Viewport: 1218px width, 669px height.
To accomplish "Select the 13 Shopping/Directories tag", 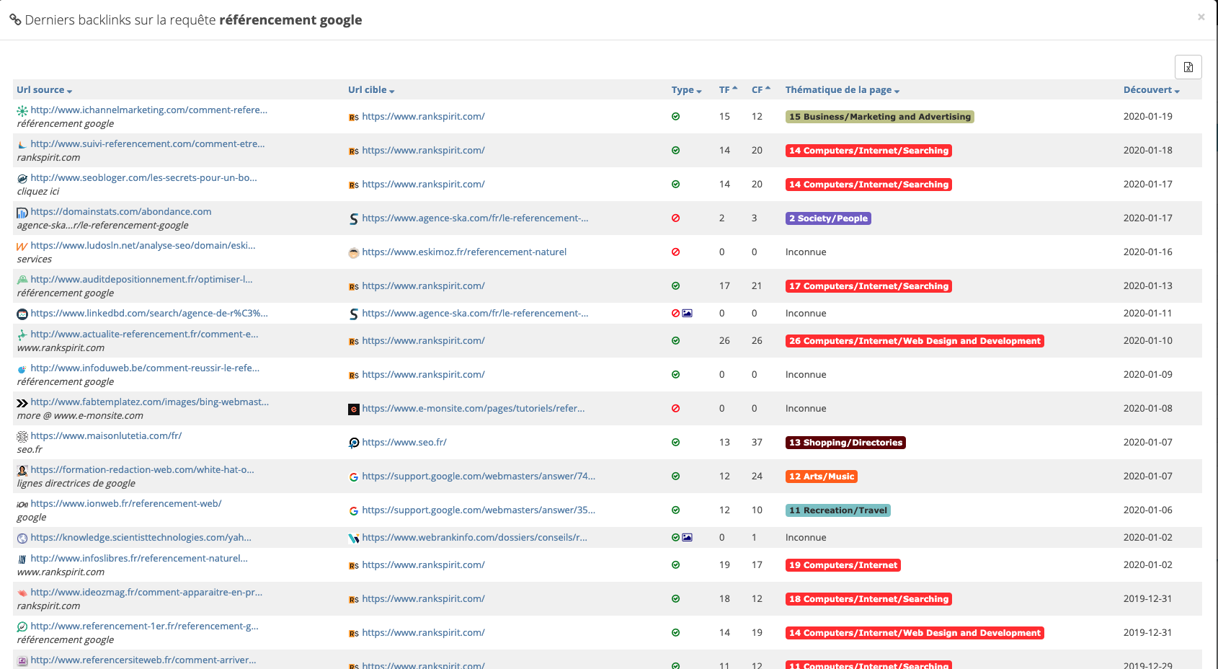I will coord(845,443).
